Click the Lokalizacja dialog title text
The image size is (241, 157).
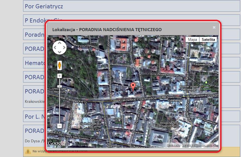(x=107, y=29)
